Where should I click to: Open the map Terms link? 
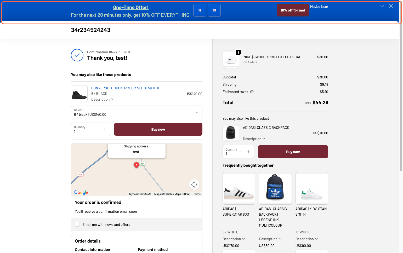tap(197, 194)
